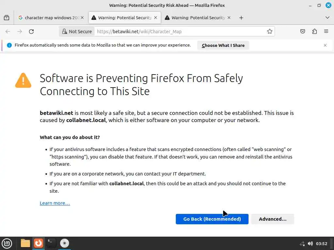Click Go Back (Recommended) button
This screenshot has width=334, height=250.
coord(212,219)
